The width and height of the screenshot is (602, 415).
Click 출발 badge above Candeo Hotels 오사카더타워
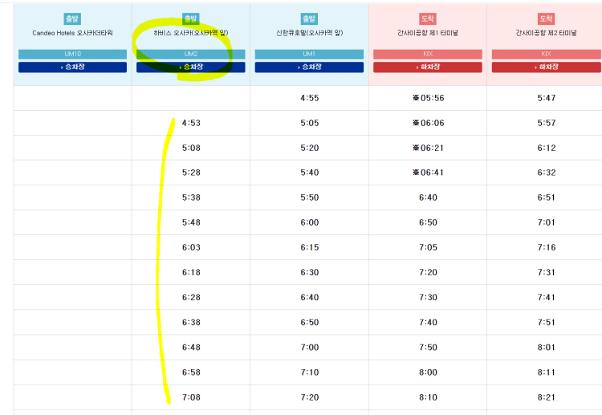point(72,18)
